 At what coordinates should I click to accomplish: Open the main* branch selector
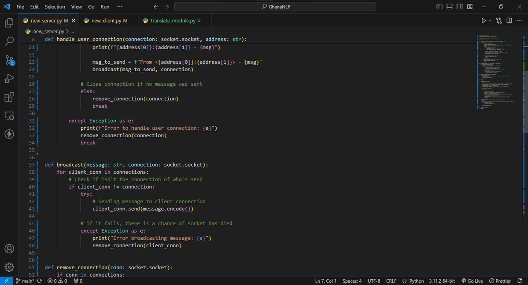click(x=25, y=281)
